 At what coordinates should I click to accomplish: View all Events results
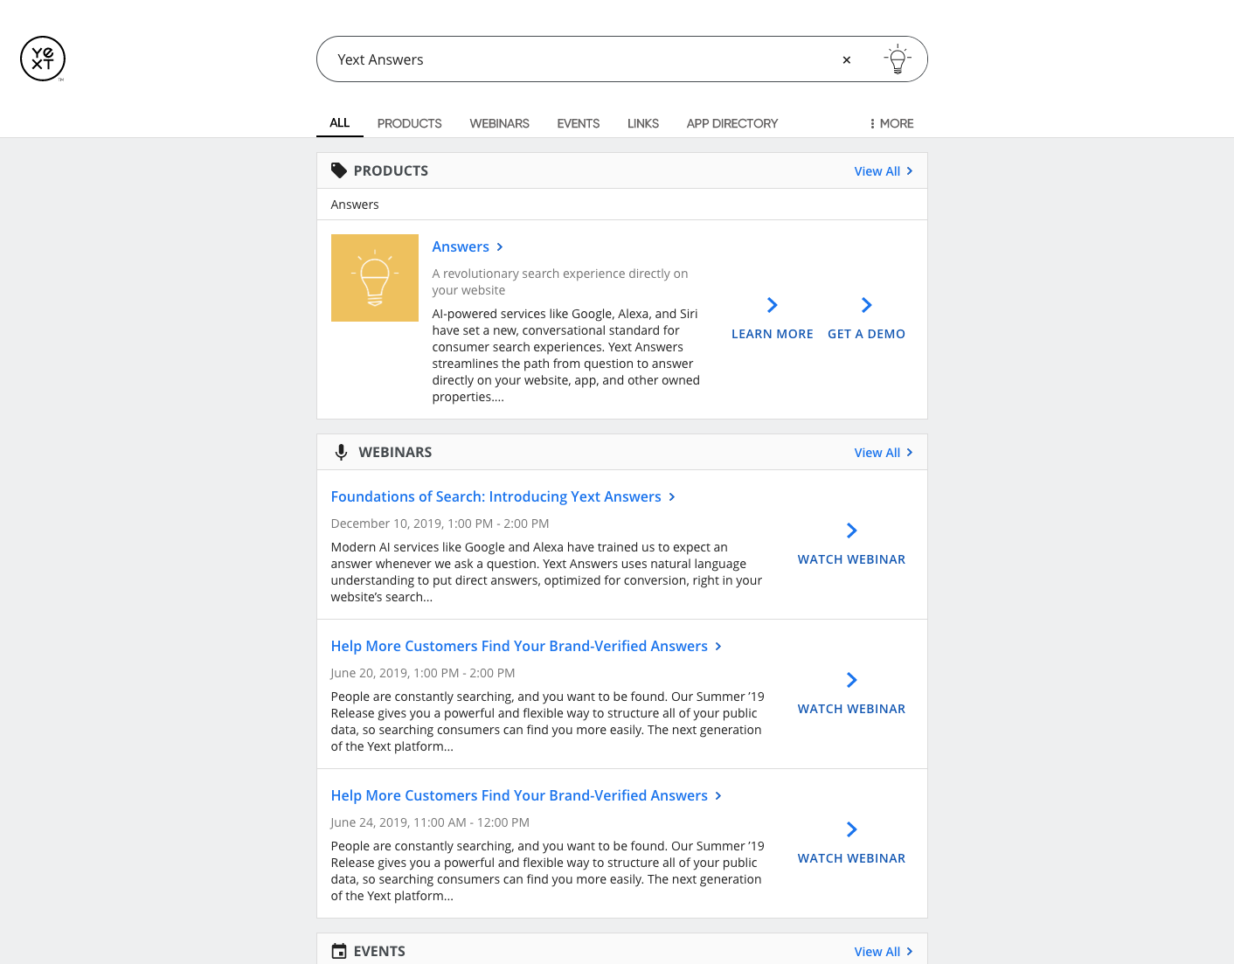[884, 952]
